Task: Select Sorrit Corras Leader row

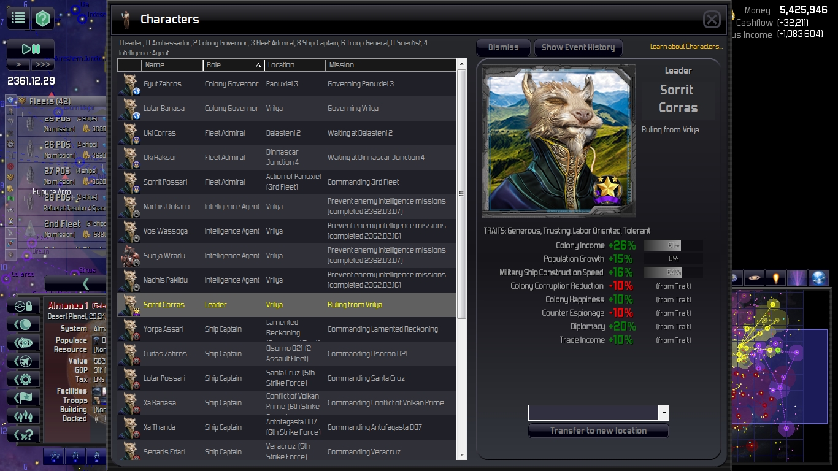Action: point(287,305)
